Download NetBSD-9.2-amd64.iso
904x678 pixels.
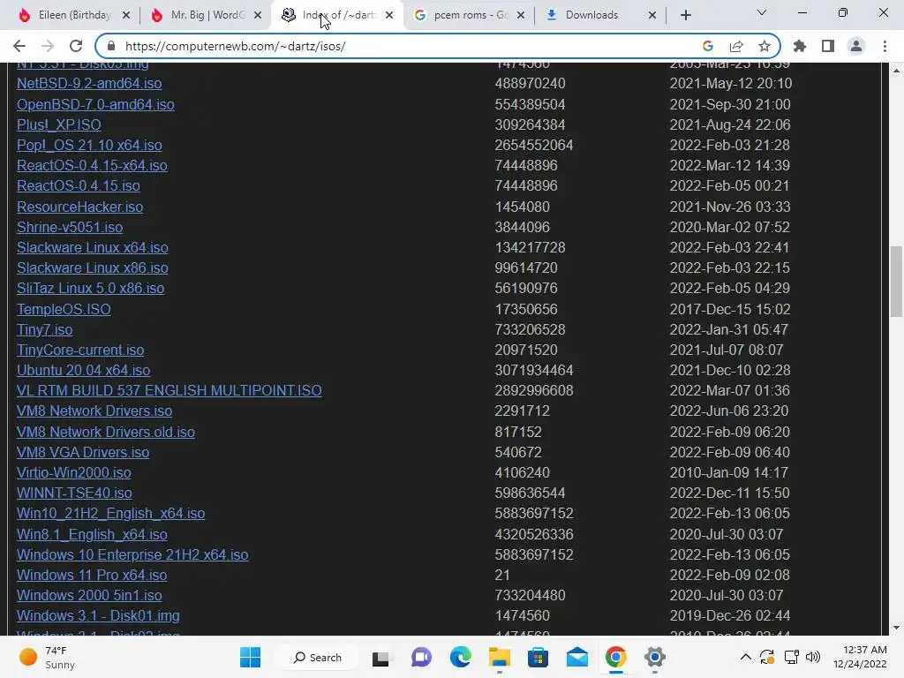click(89, 84)
